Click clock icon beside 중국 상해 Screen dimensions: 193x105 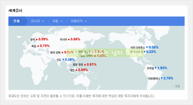tap(48, 52)
